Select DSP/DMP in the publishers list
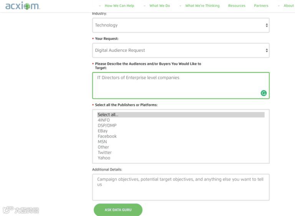The image size is (295, 216). coord(107,126)
